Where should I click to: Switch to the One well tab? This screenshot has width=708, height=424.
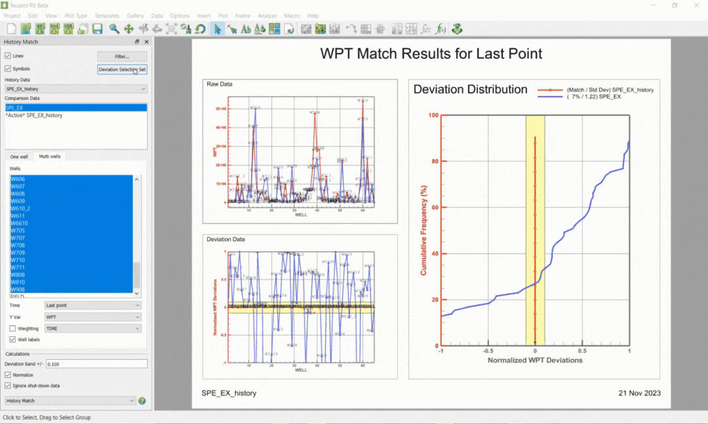[19, 157]
